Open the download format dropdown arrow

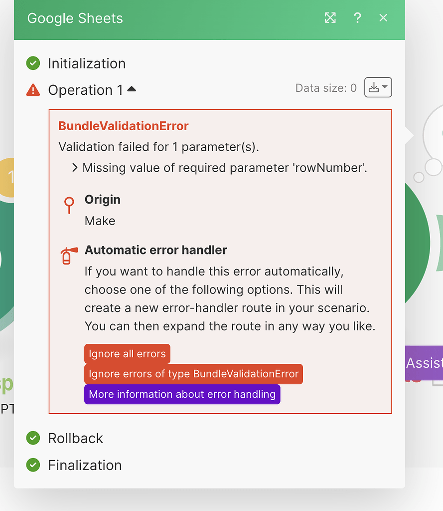coord(384,87)
